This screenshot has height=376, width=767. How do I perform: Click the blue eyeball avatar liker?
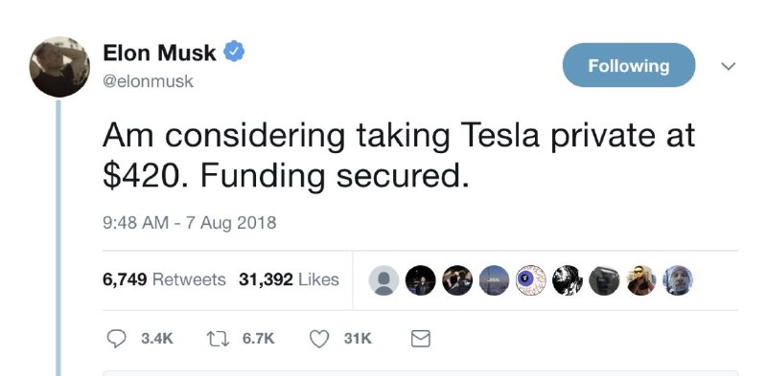coord(531,280)
